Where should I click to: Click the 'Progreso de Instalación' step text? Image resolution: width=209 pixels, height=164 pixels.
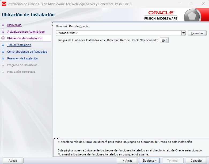click(x=22, y=65)
